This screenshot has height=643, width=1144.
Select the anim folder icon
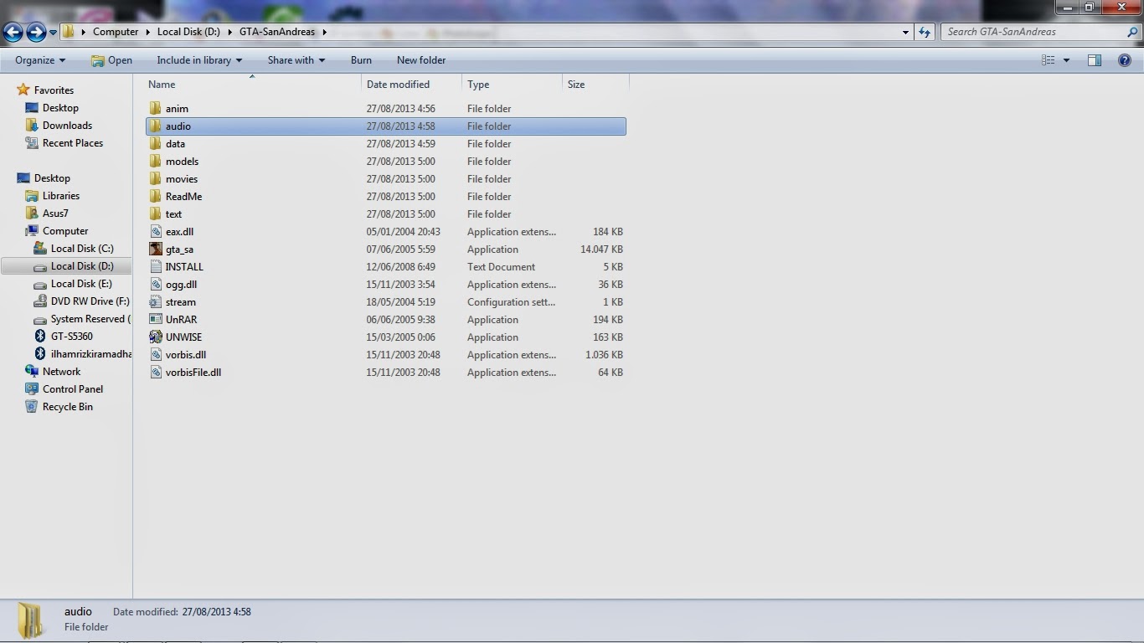156,109
